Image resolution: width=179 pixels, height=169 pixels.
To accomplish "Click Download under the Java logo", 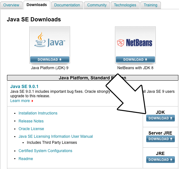I will (50, 60).
